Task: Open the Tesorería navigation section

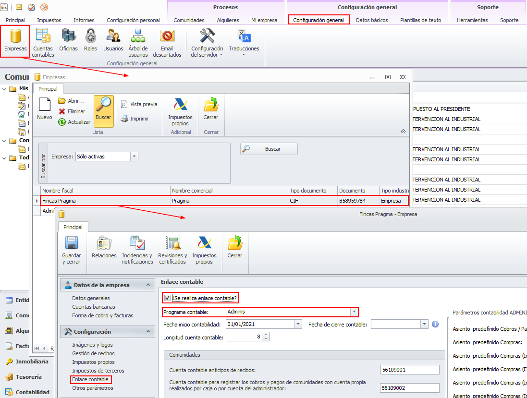Action: pos(24,377)
